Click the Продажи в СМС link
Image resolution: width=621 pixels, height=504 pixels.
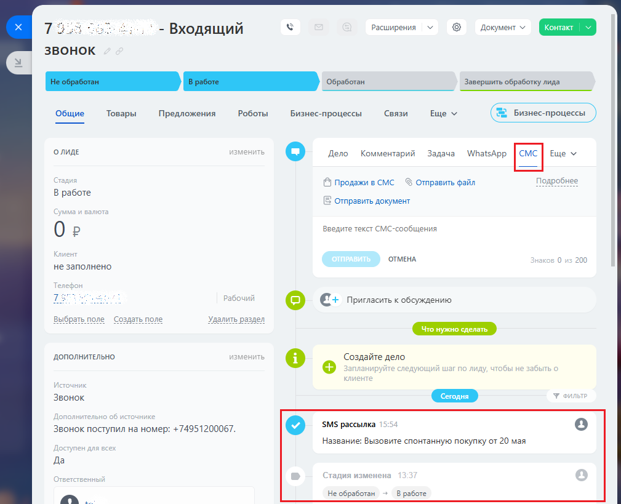pos(364,182)
